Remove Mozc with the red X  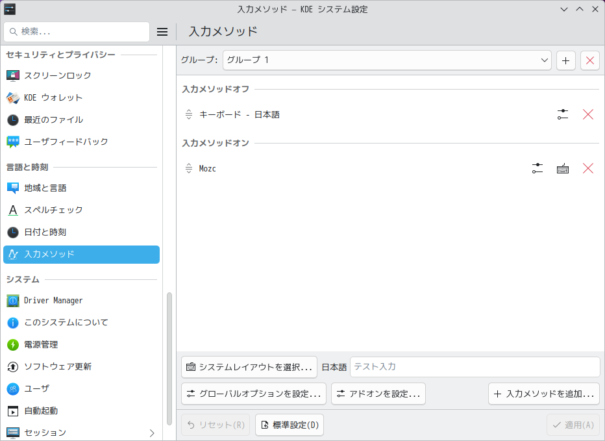[x=588, y=168]
